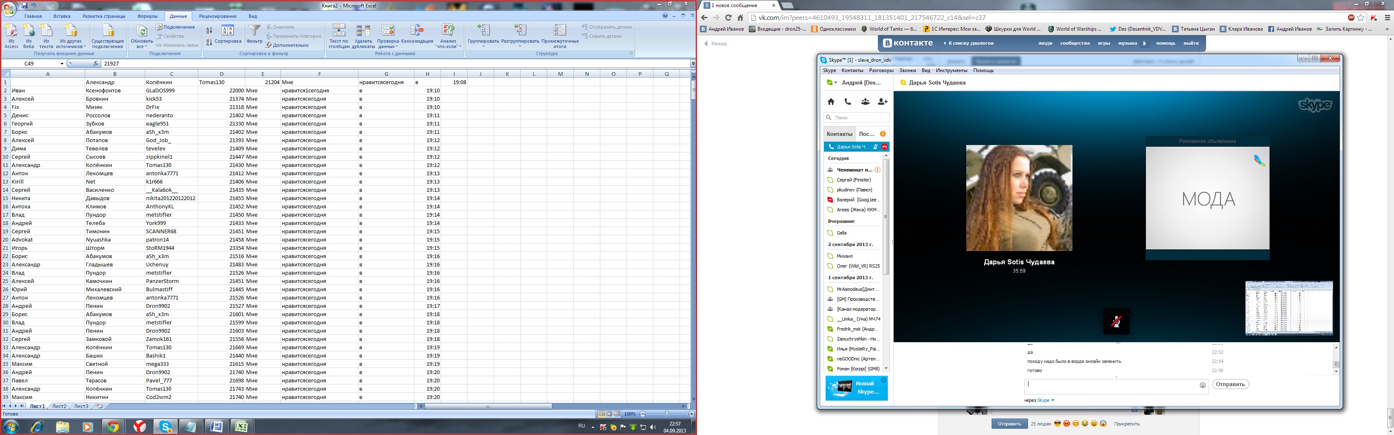Click the zoom out minus button in Excel
The image size is (1394, 435).
click(643, 414)
